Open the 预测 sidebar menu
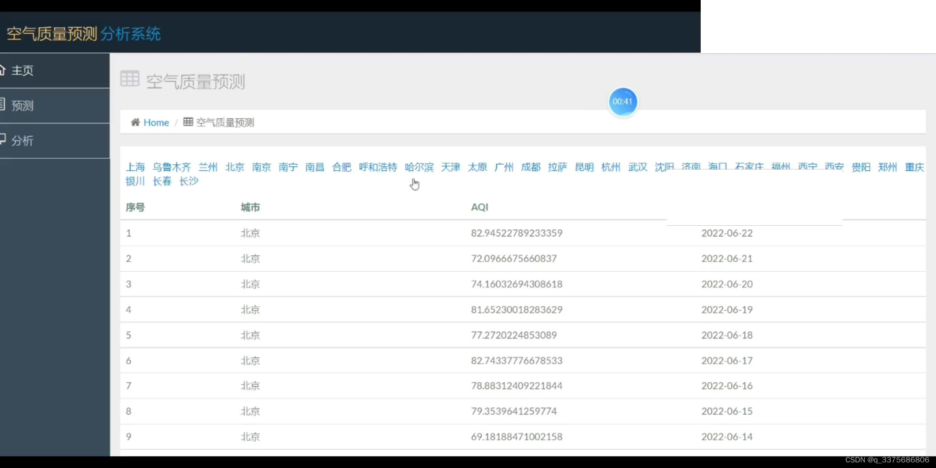The width and height of the screenshot is (936, 468). (x=23, y=106)
